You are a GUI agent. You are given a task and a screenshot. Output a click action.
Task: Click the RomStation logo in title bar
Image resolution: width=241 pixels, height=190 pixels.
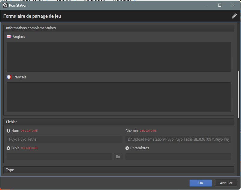[x=5, y=5]
